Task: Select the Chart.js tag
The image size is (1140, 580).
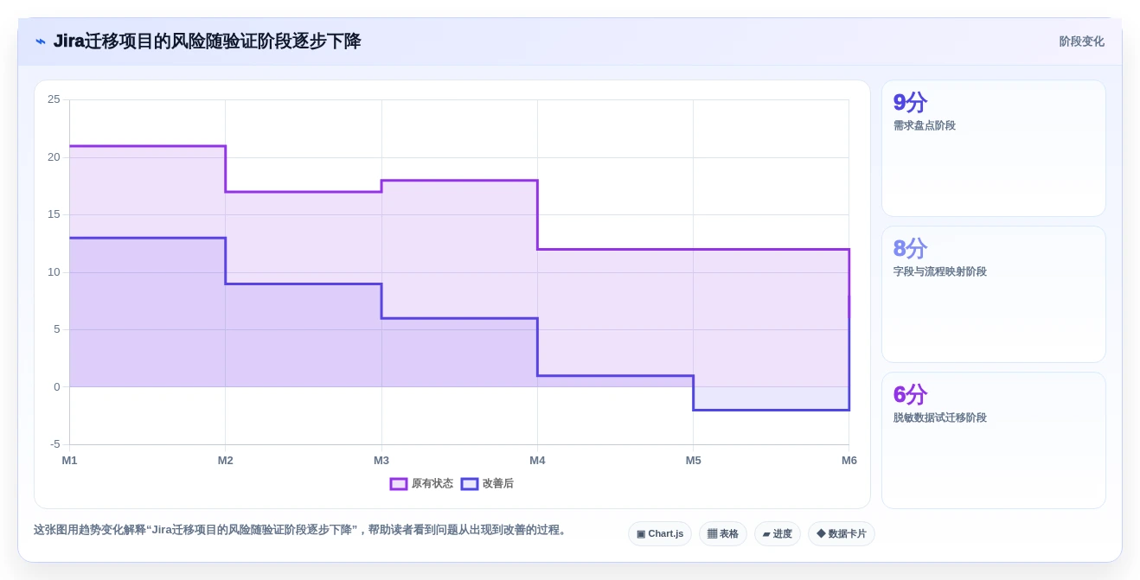Action: [x=660, y=533]
